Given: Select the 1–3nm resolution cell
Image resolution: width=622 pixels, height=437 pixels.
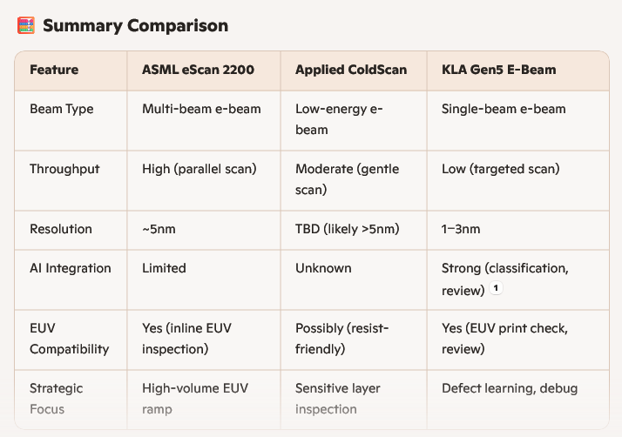Looking at the screenshot, I should pyautogui.click(x=461, y=229).
